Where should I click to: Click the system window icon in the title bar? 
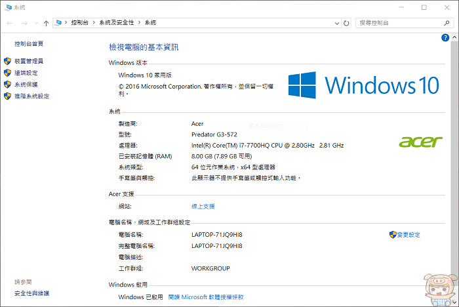8,7
